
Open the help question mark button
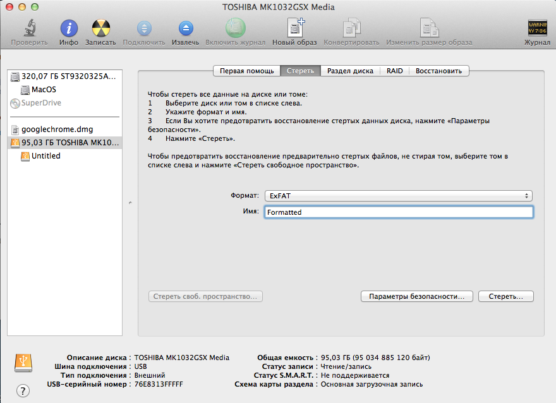click(23, 390)
